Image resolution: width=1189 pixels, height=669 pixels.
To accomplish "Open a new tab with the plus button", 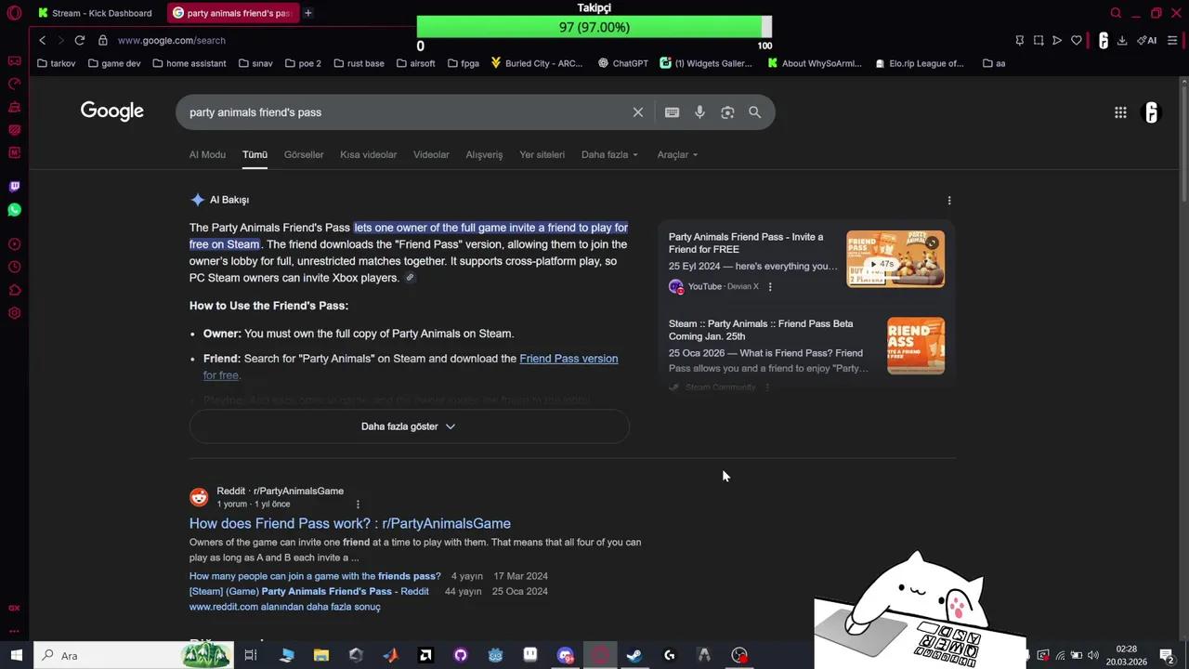I will point(307,13).
